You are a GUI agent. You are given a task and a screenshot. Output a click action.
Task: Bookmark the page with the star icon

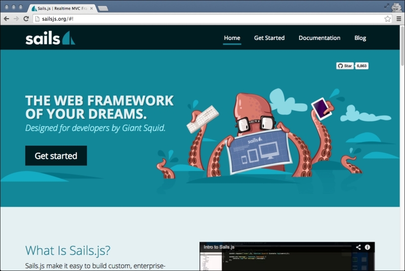coord(387,19)
